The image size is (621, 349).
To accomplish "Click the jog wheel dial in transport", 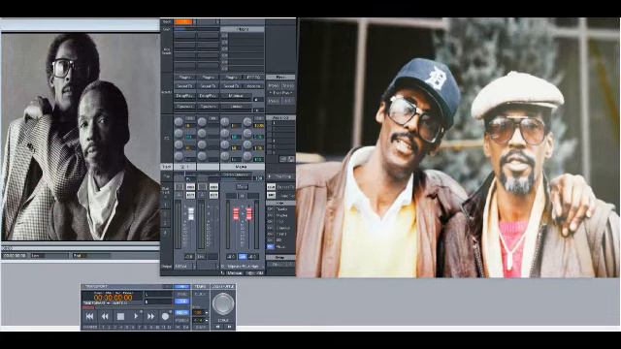I will point(223,303).
